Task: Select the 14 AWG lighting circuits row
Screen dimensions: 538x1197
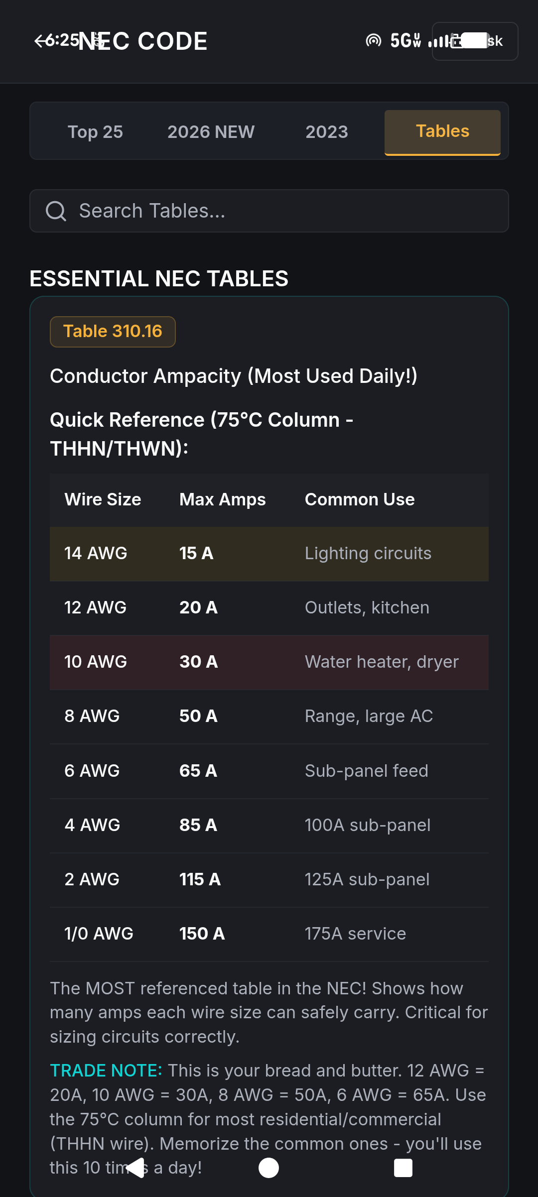Action: point(269,554)
